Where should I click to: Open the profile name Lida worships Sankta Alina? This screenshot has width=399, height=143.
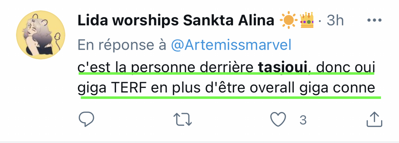click(176, 21)
